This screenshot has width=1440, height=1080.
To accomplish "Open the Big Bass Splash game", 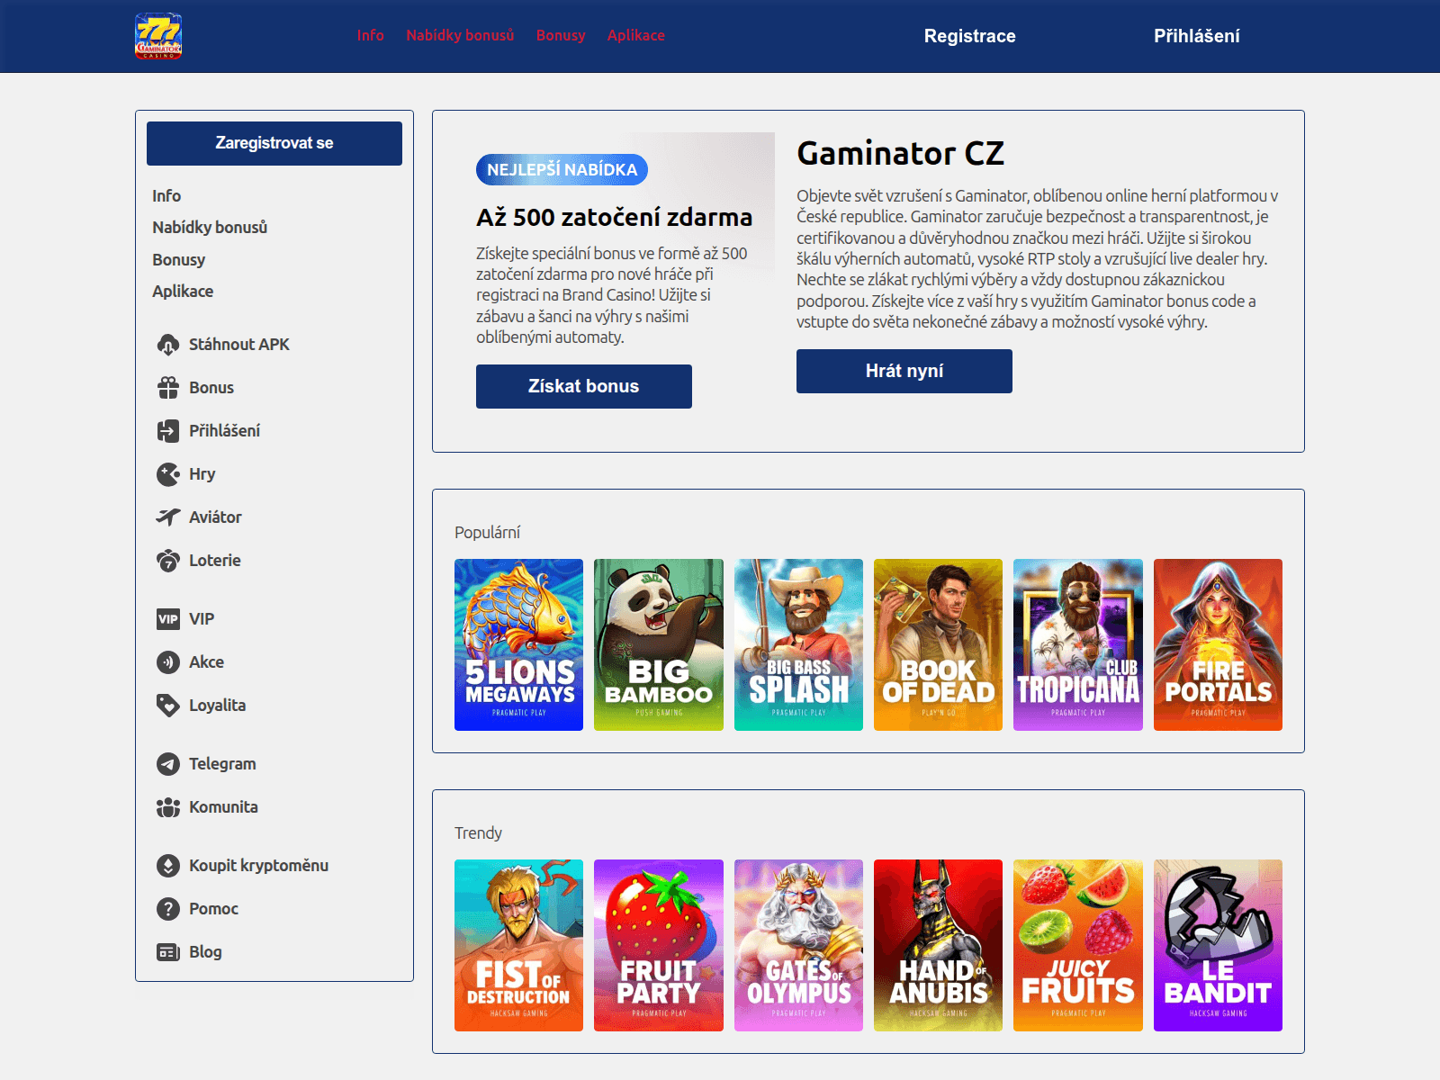I will pyautogui.click(x=798, y=644).
